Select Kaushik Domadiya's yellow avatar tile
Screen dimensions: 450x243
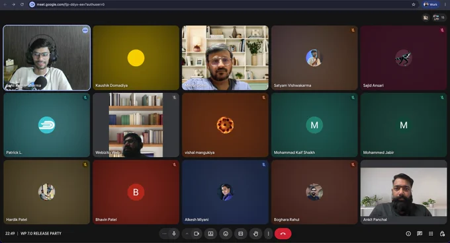tap(136, 58)
